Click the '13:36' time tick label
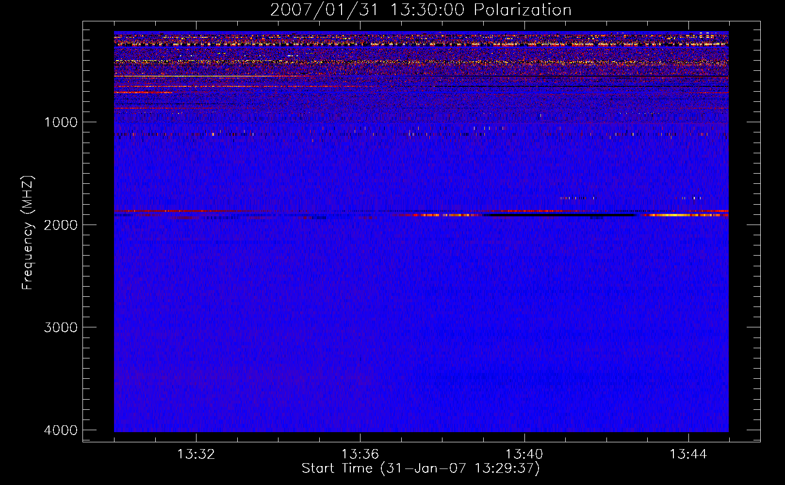Viewport: 785px width, 485px height. (x=360, y=454)
